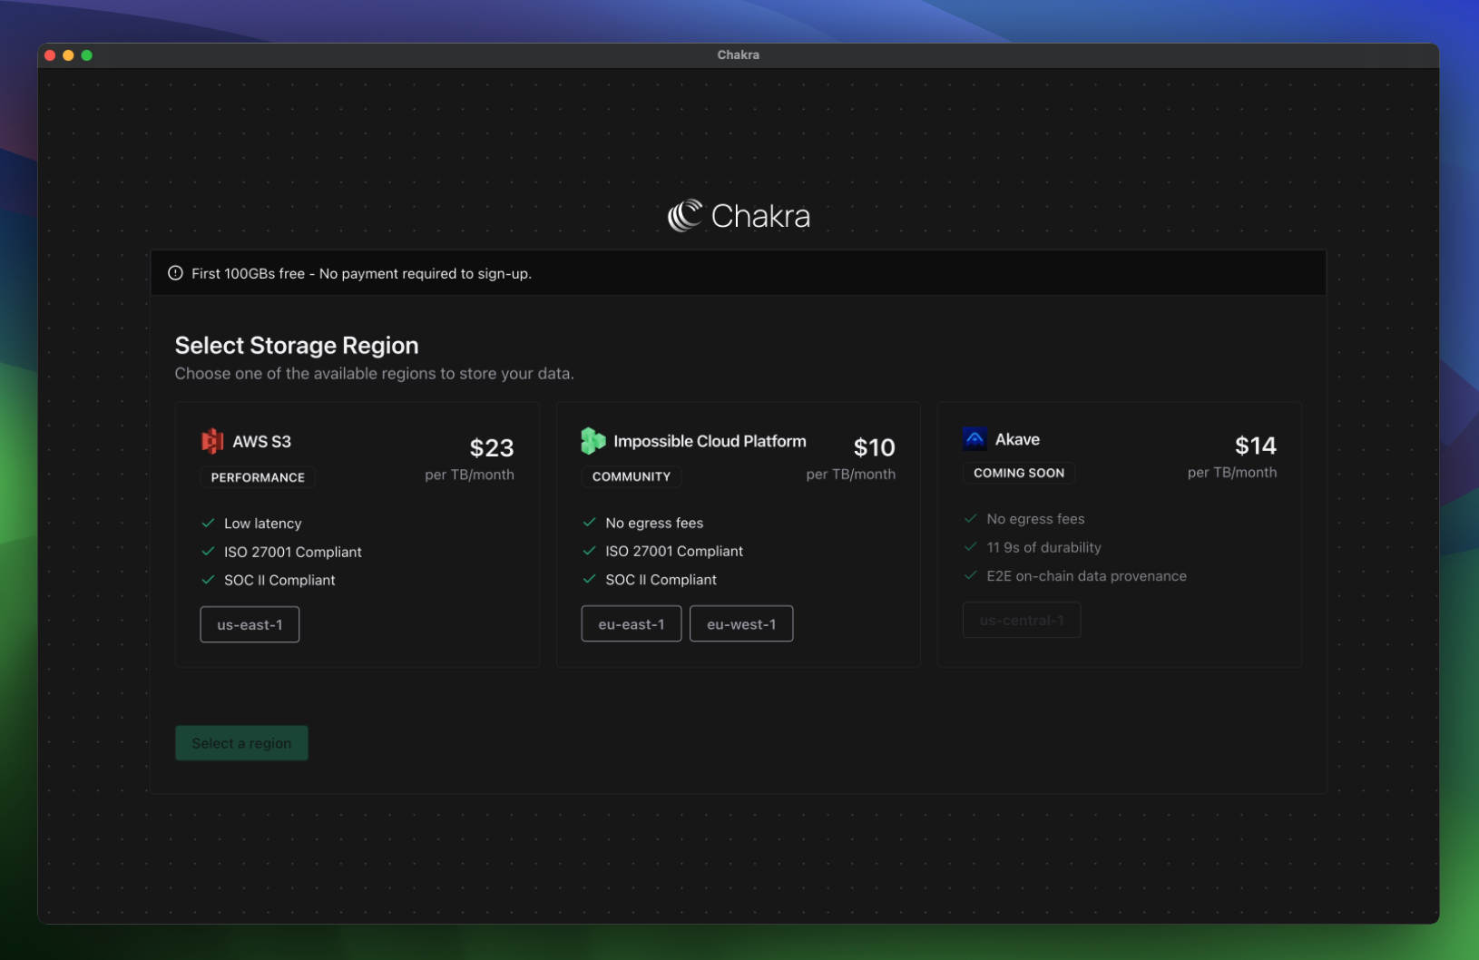Select the us-east-1 region

(250, 624)
